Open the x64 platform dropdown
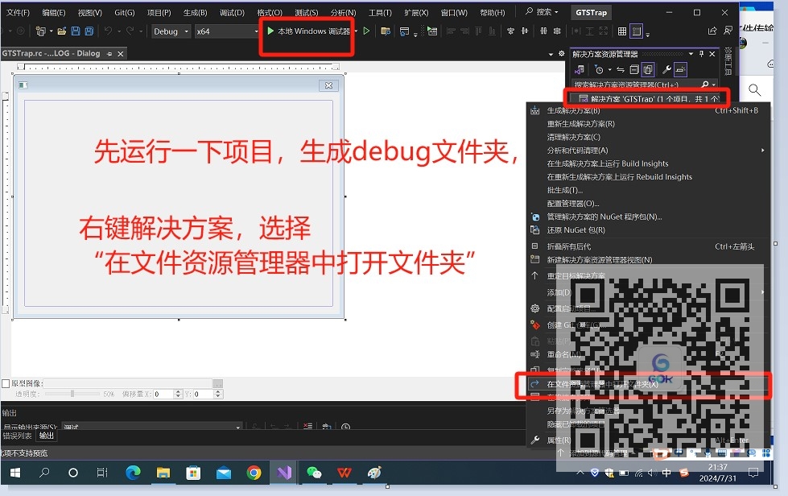 click(x=227, y=31)
